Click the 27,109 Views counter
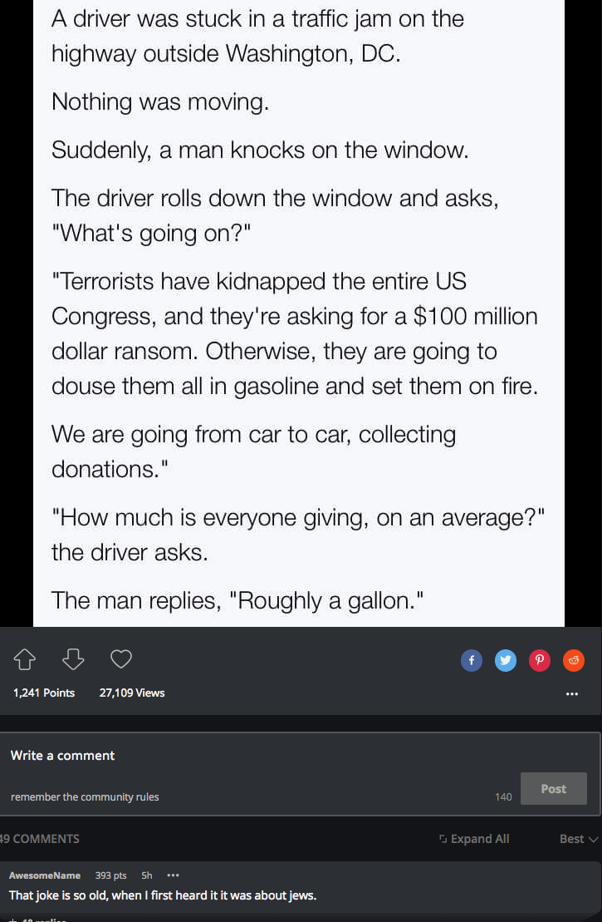Screen dimensions: 602x922 pos(132,693)
